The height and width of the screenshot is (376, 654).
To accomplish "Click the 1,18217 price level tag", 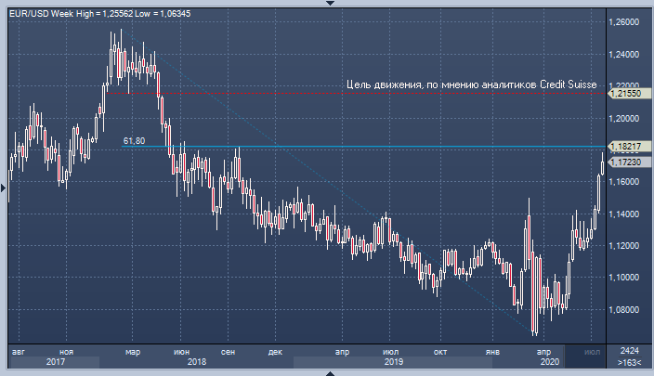I will [627, 147].
